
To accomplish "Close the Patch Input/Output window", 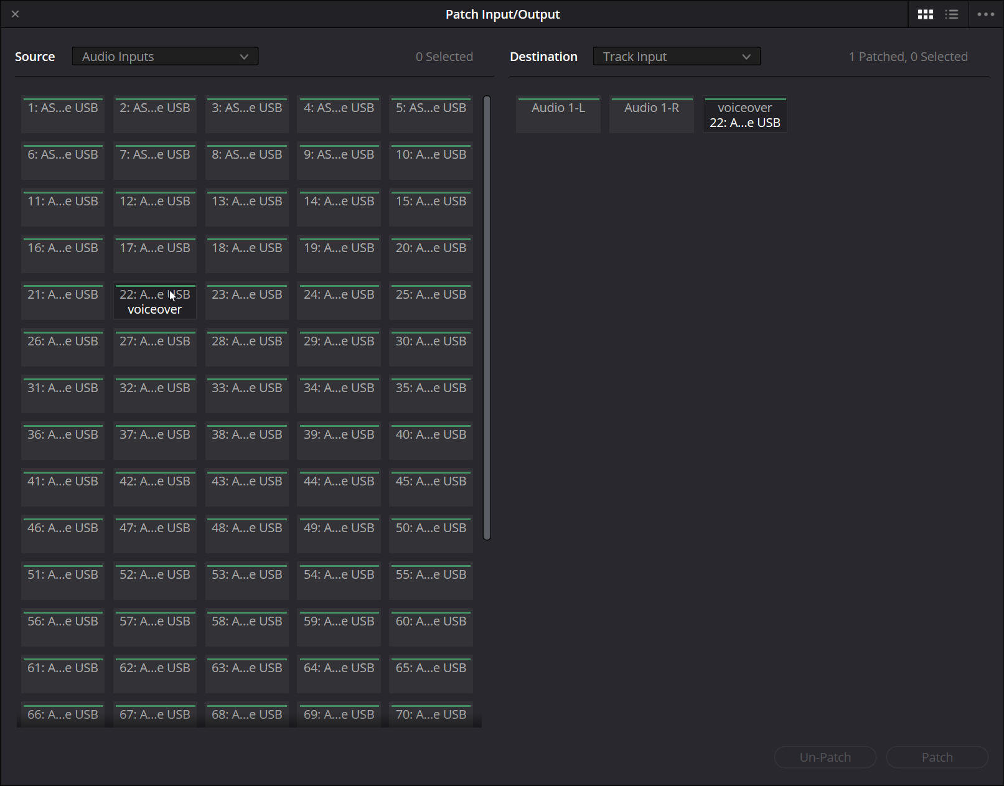I will point(16,14).
